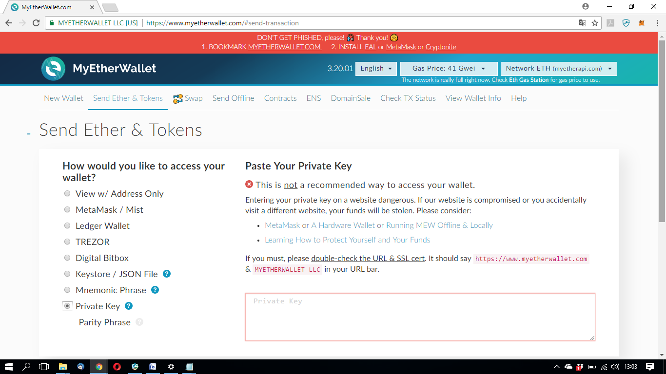This screenshot has height=374, width=666.
Task: Select Ledger Wallet radio option
Action: click(67, 225)
